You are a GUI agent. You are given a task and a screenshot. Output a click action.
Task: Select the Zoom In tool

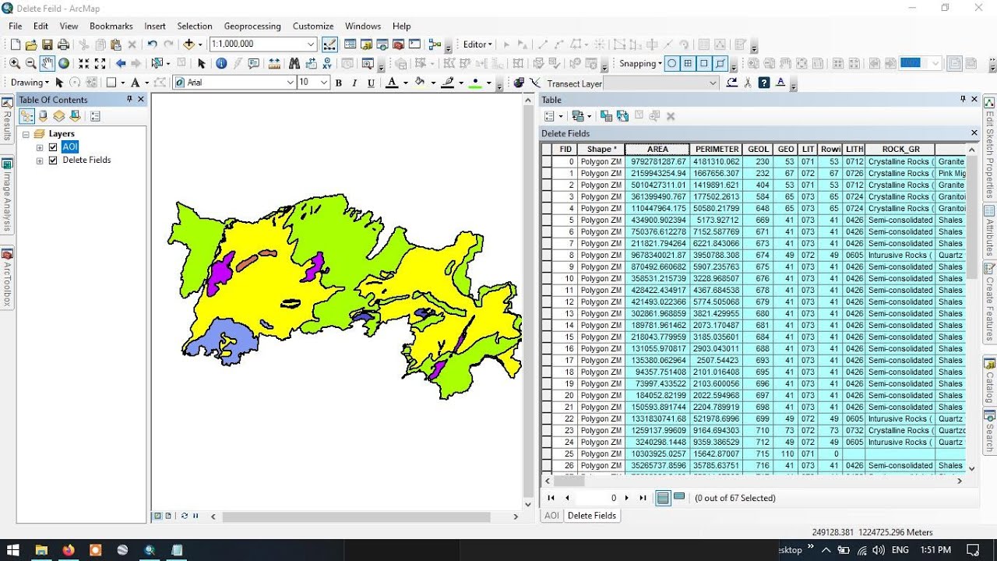[x=15, y=64]
